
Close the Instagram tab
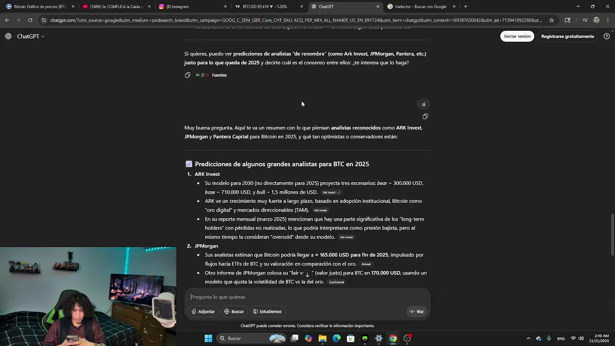point(225,7)
